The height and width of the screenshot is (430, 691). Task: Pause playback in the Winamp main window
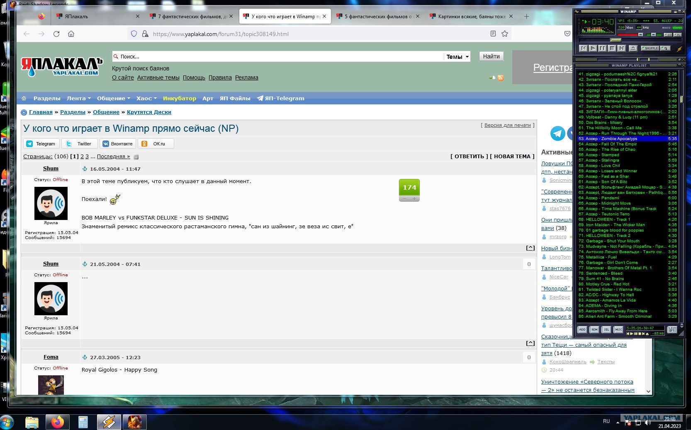pos(602,48)
